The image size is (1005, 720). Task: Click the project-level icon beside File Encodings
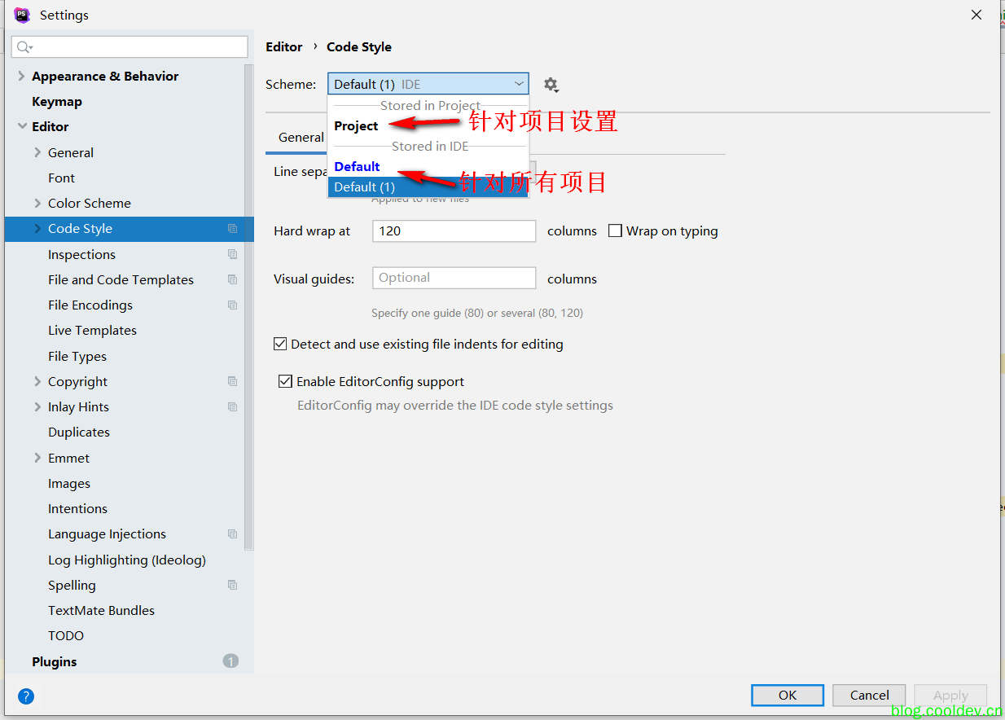(x=232, y=305)
